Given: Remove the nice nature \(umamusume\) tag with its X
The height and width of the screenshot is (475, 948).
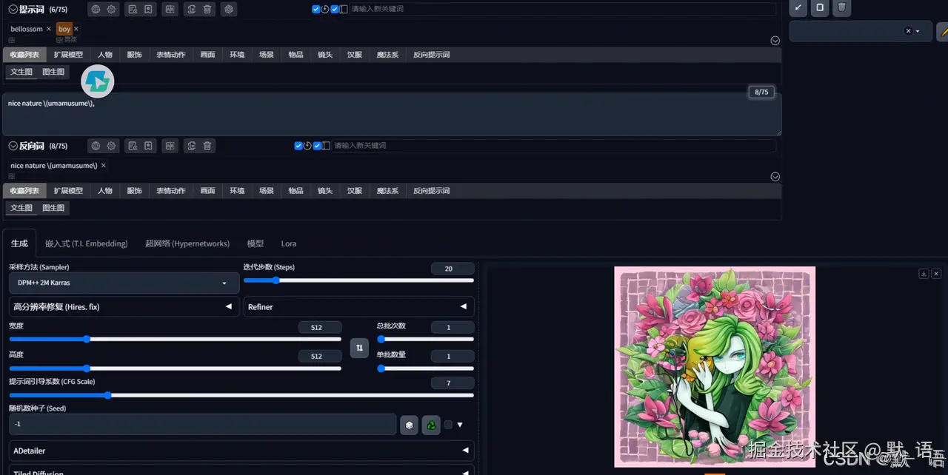Looking at the screenshot, I should pyautogui.click(x=104, y=166).
